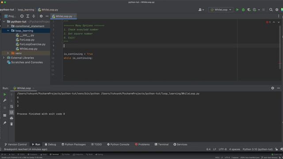Viewport: 283px width, 159px height.
Task: Click loop_learning breadcrumb in navigation bar
Action: (26, 10)
